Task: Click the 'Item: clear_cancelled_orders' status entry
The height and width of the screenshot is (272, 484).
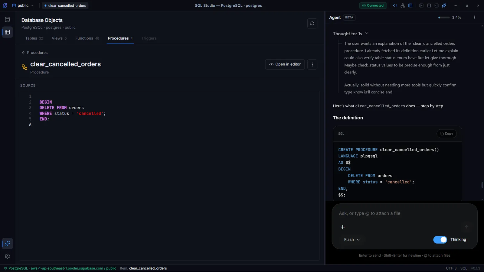Action: click(x=143, y=268)
